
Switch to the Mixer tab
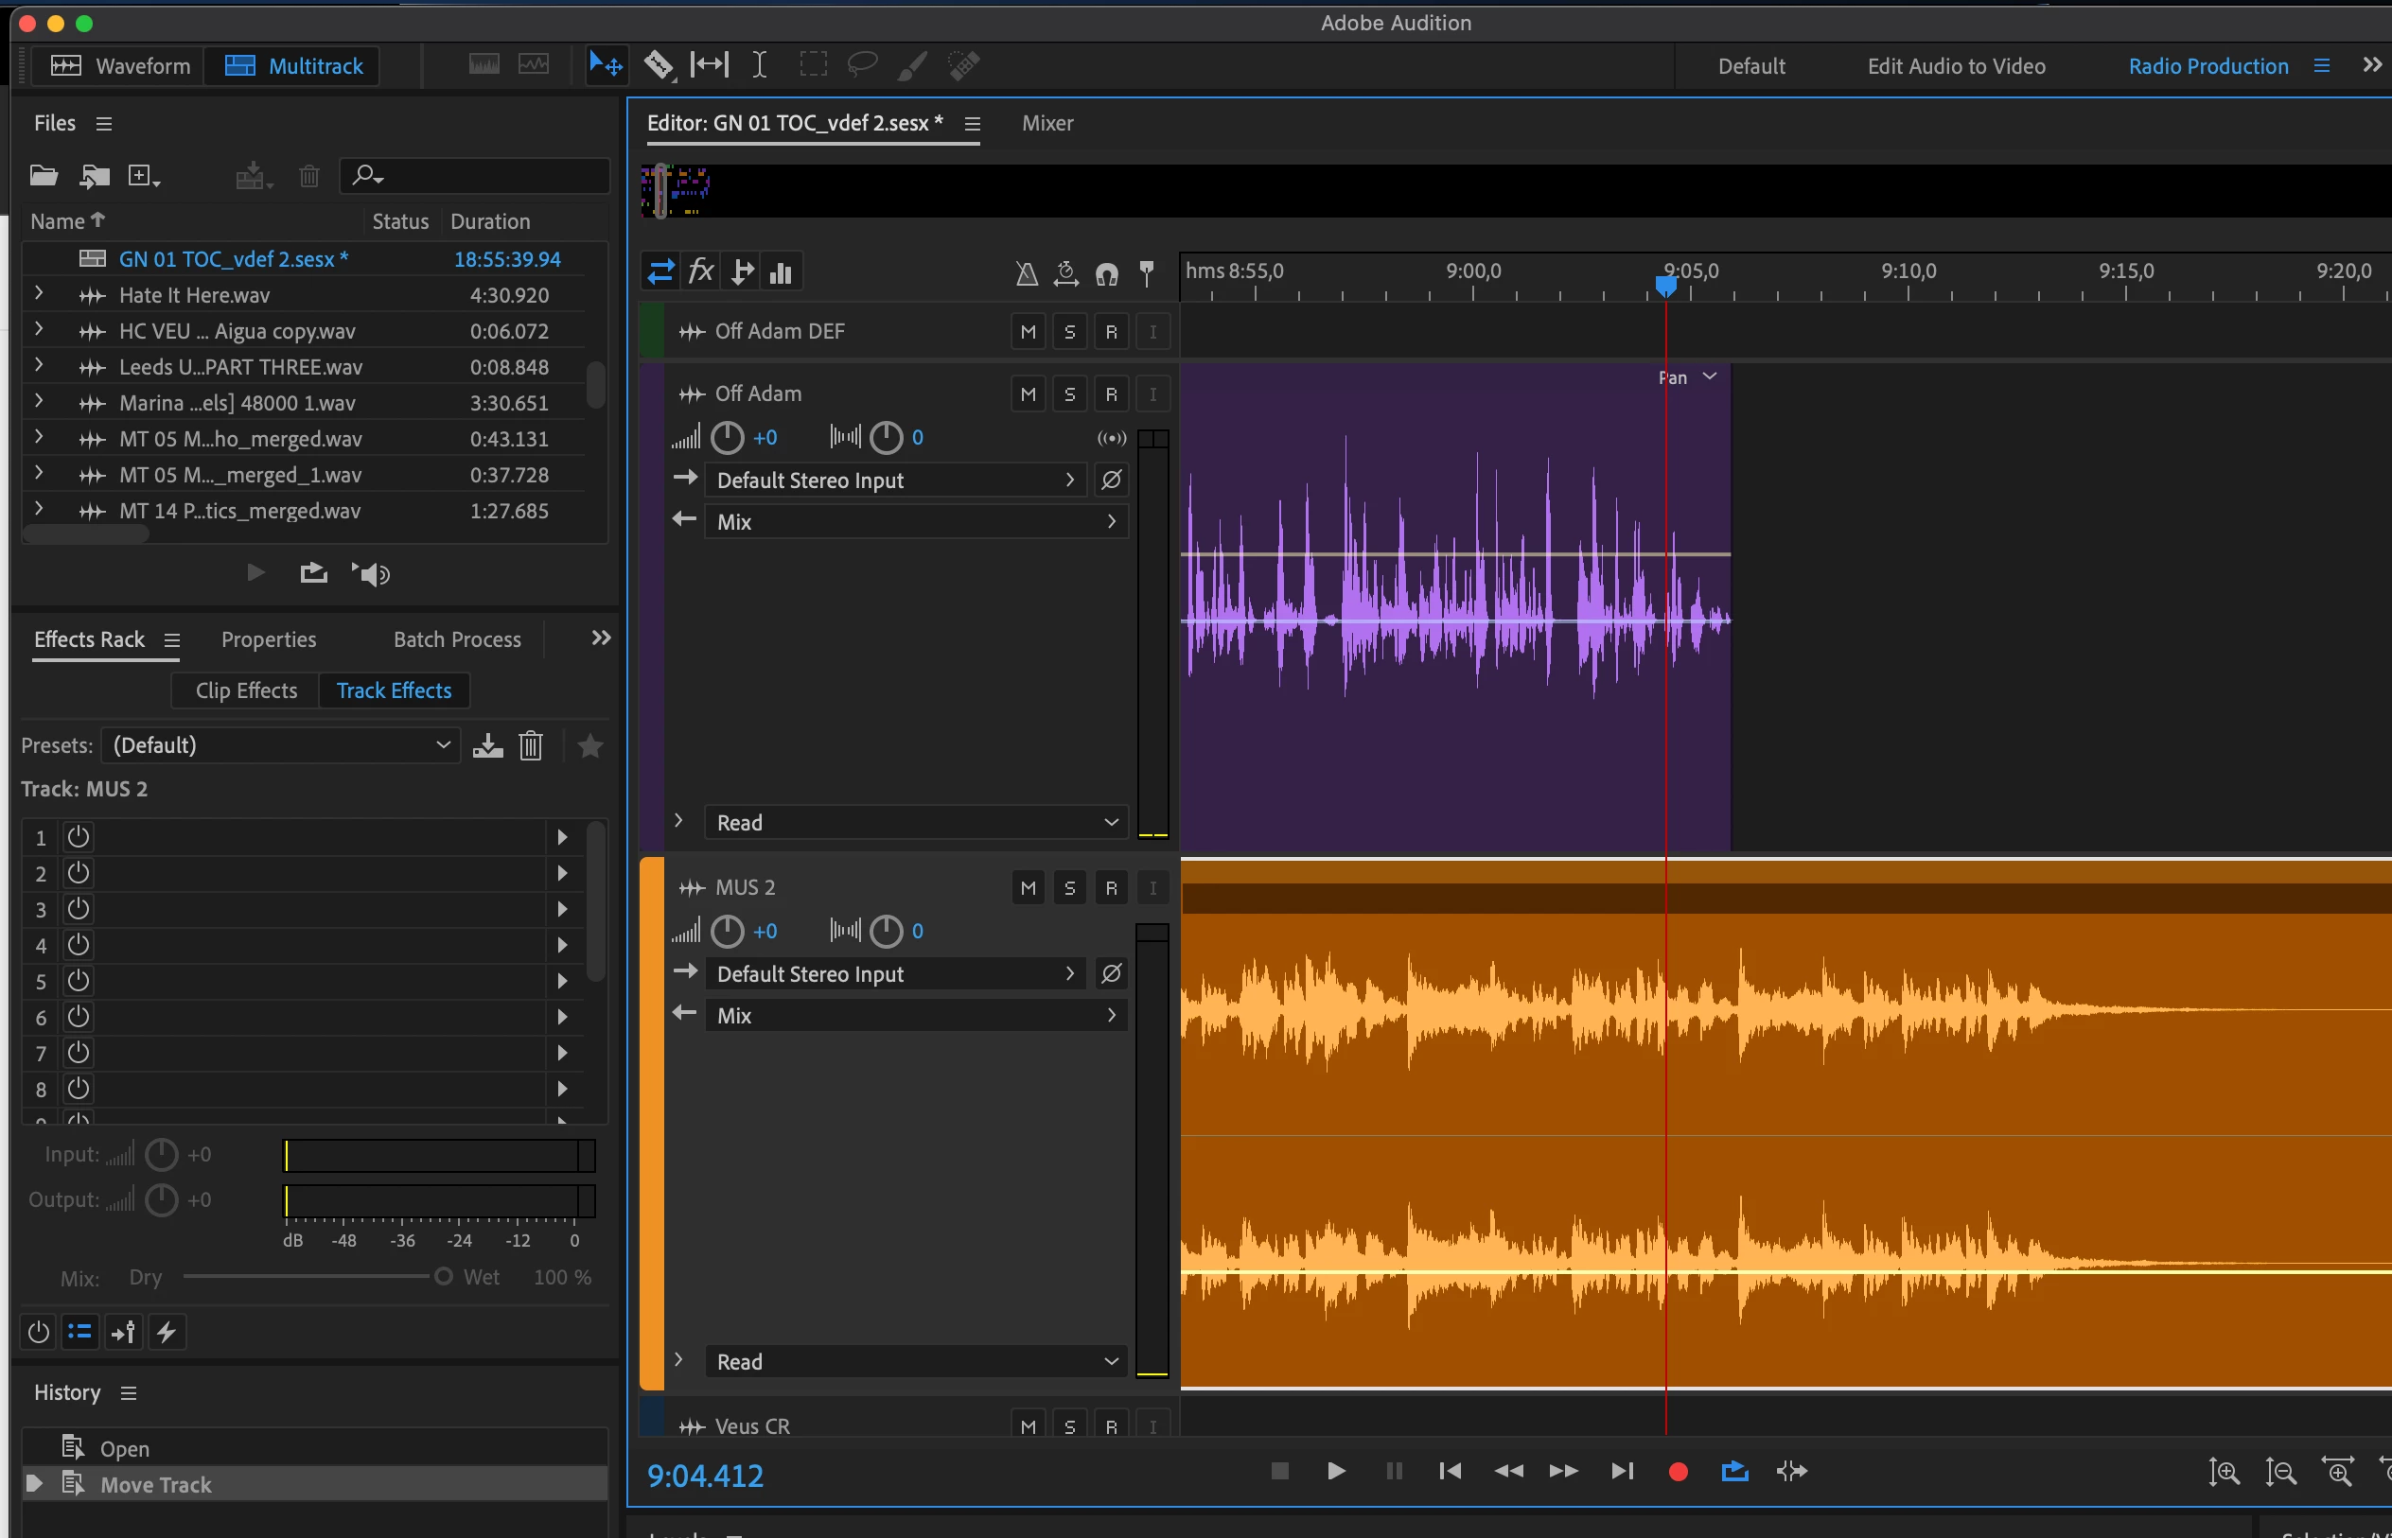point(1046,123)
